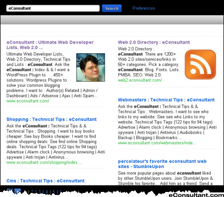Click the Webmasters result snippet text
Screen dimensions: 224x197
pyautogui.click(x=167, y=122)
